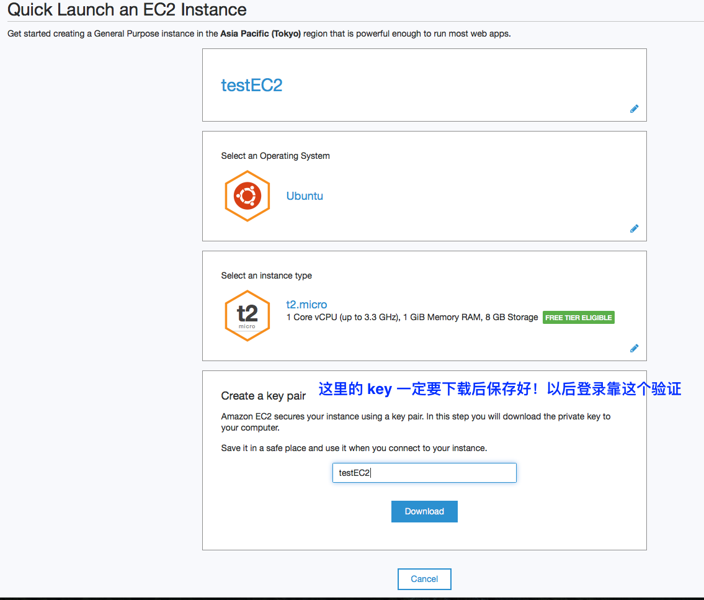
Task: Click the '1 Core vCPU' specification text
Action: [x=412, y=317]
